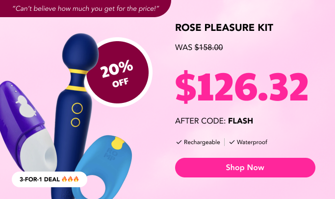Click the white duck logo on purple product

(26, 106)
